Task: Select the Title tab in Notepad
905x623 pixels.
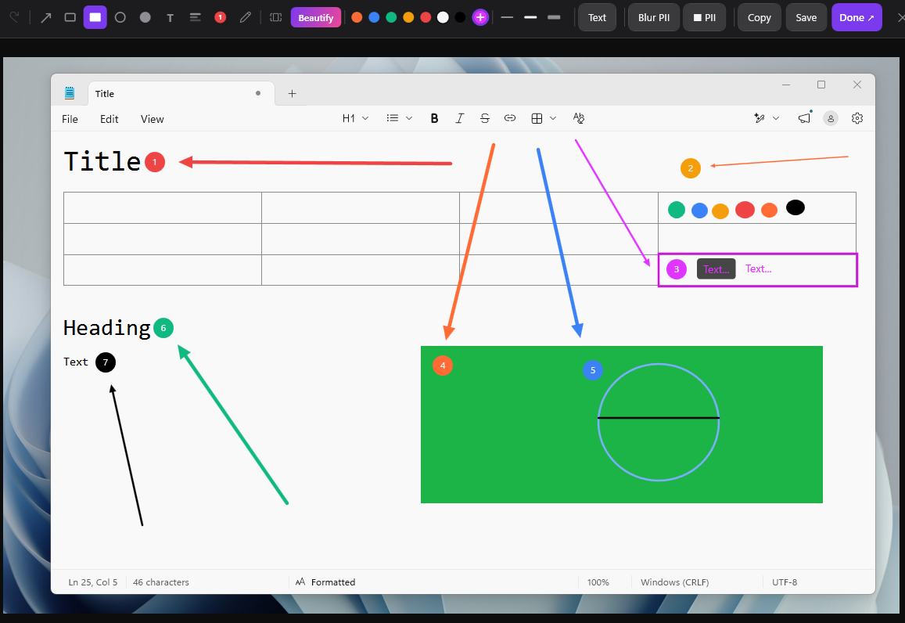Action: 181,94
